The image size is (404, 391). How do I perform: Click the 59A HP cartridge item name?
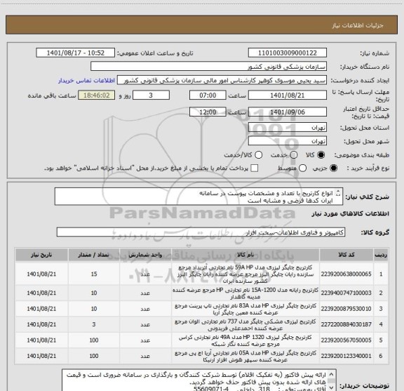[245, 274]
